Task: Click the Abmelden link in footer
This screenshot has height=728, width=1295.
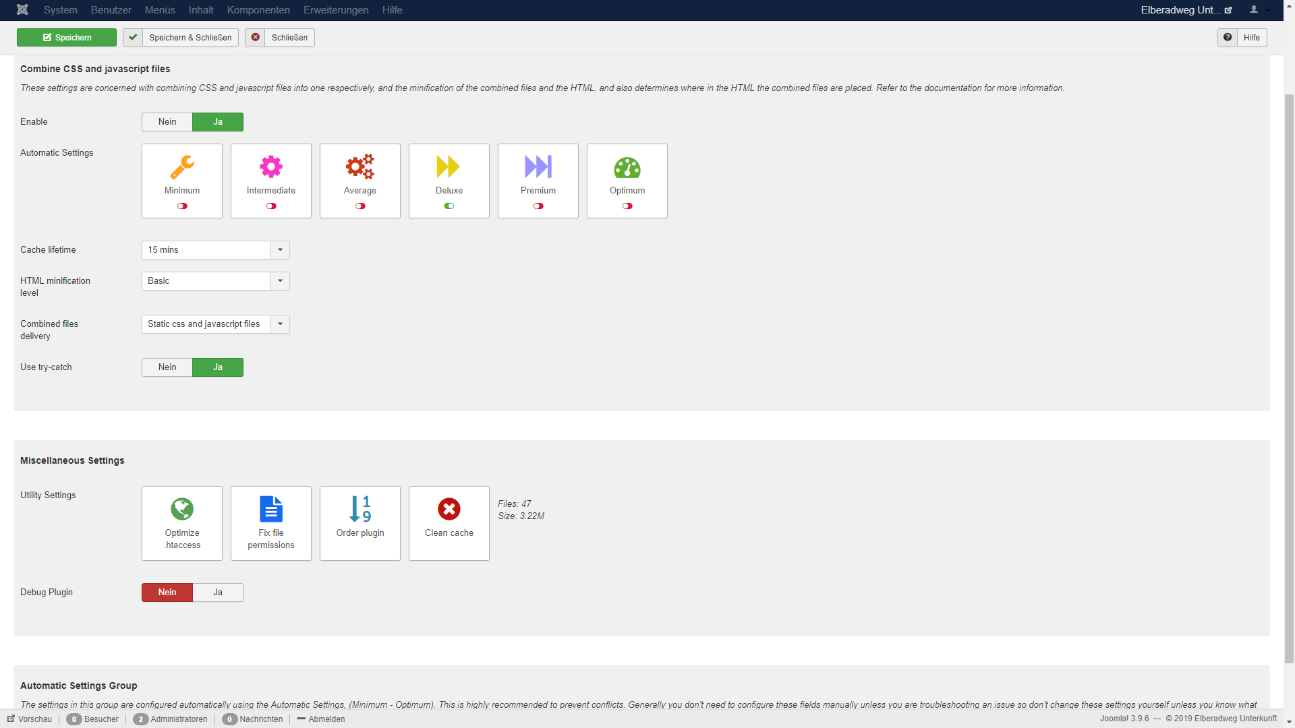Action: (326, 719)
